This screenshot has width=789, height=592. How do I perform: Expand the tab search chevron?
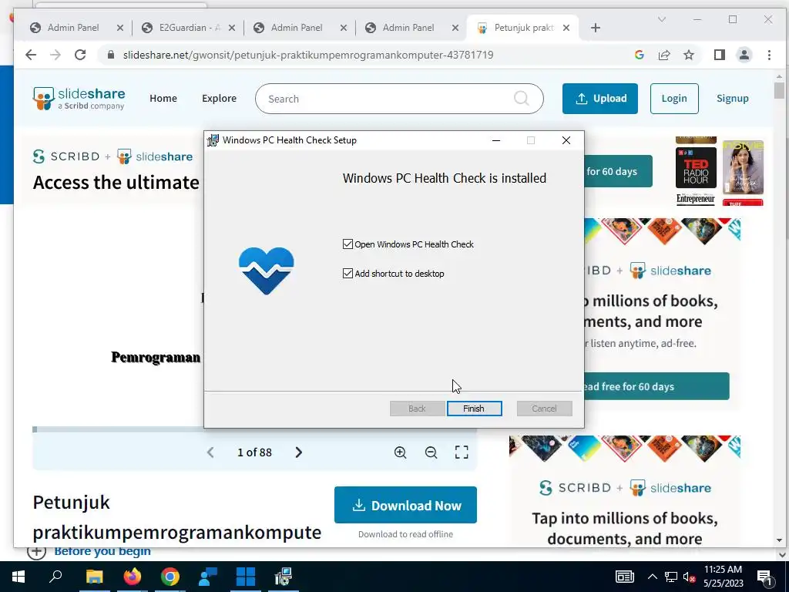pos(662,19)
